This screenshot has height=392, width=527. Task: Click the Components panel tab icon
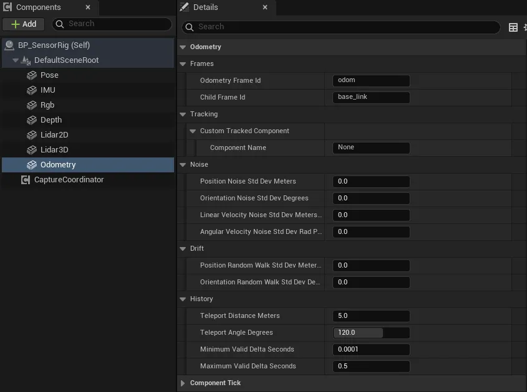pos(7,7)
